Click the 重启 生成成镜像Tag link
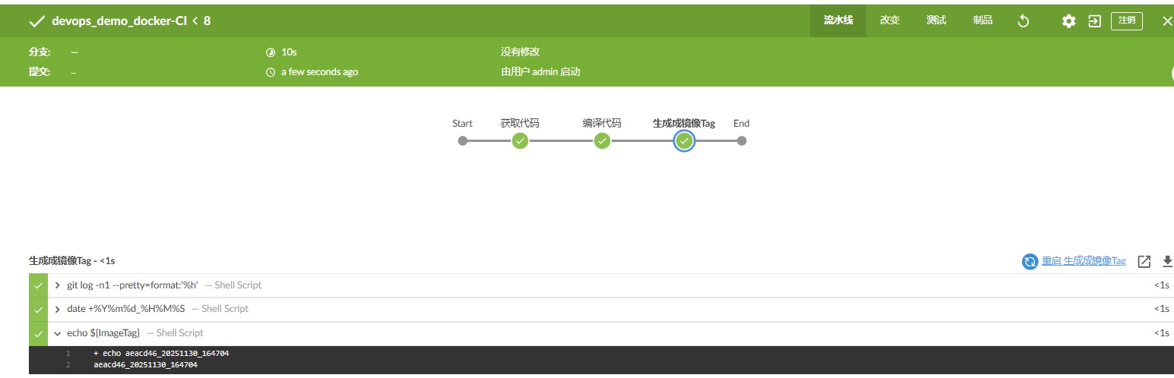Viewport: 1174px width, 378px height. [x=1084, y=261]
